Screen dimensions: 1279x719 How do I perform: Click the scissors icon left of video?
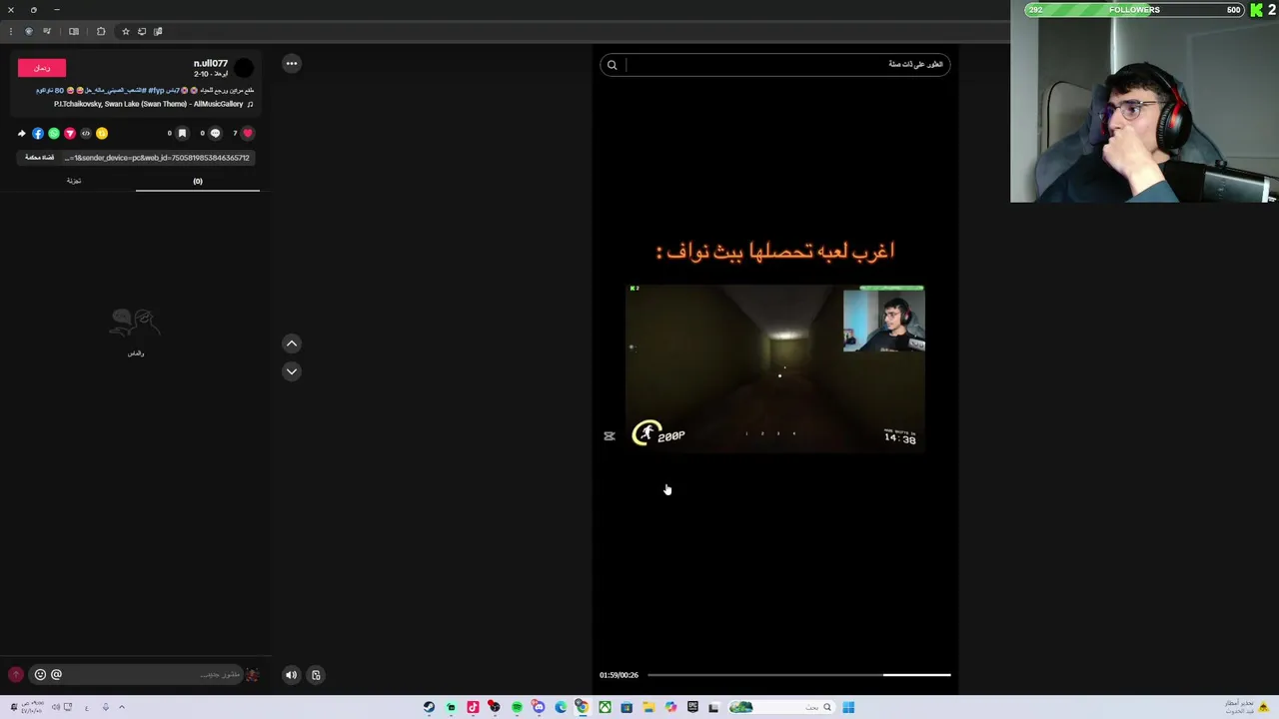coord(610,435)
